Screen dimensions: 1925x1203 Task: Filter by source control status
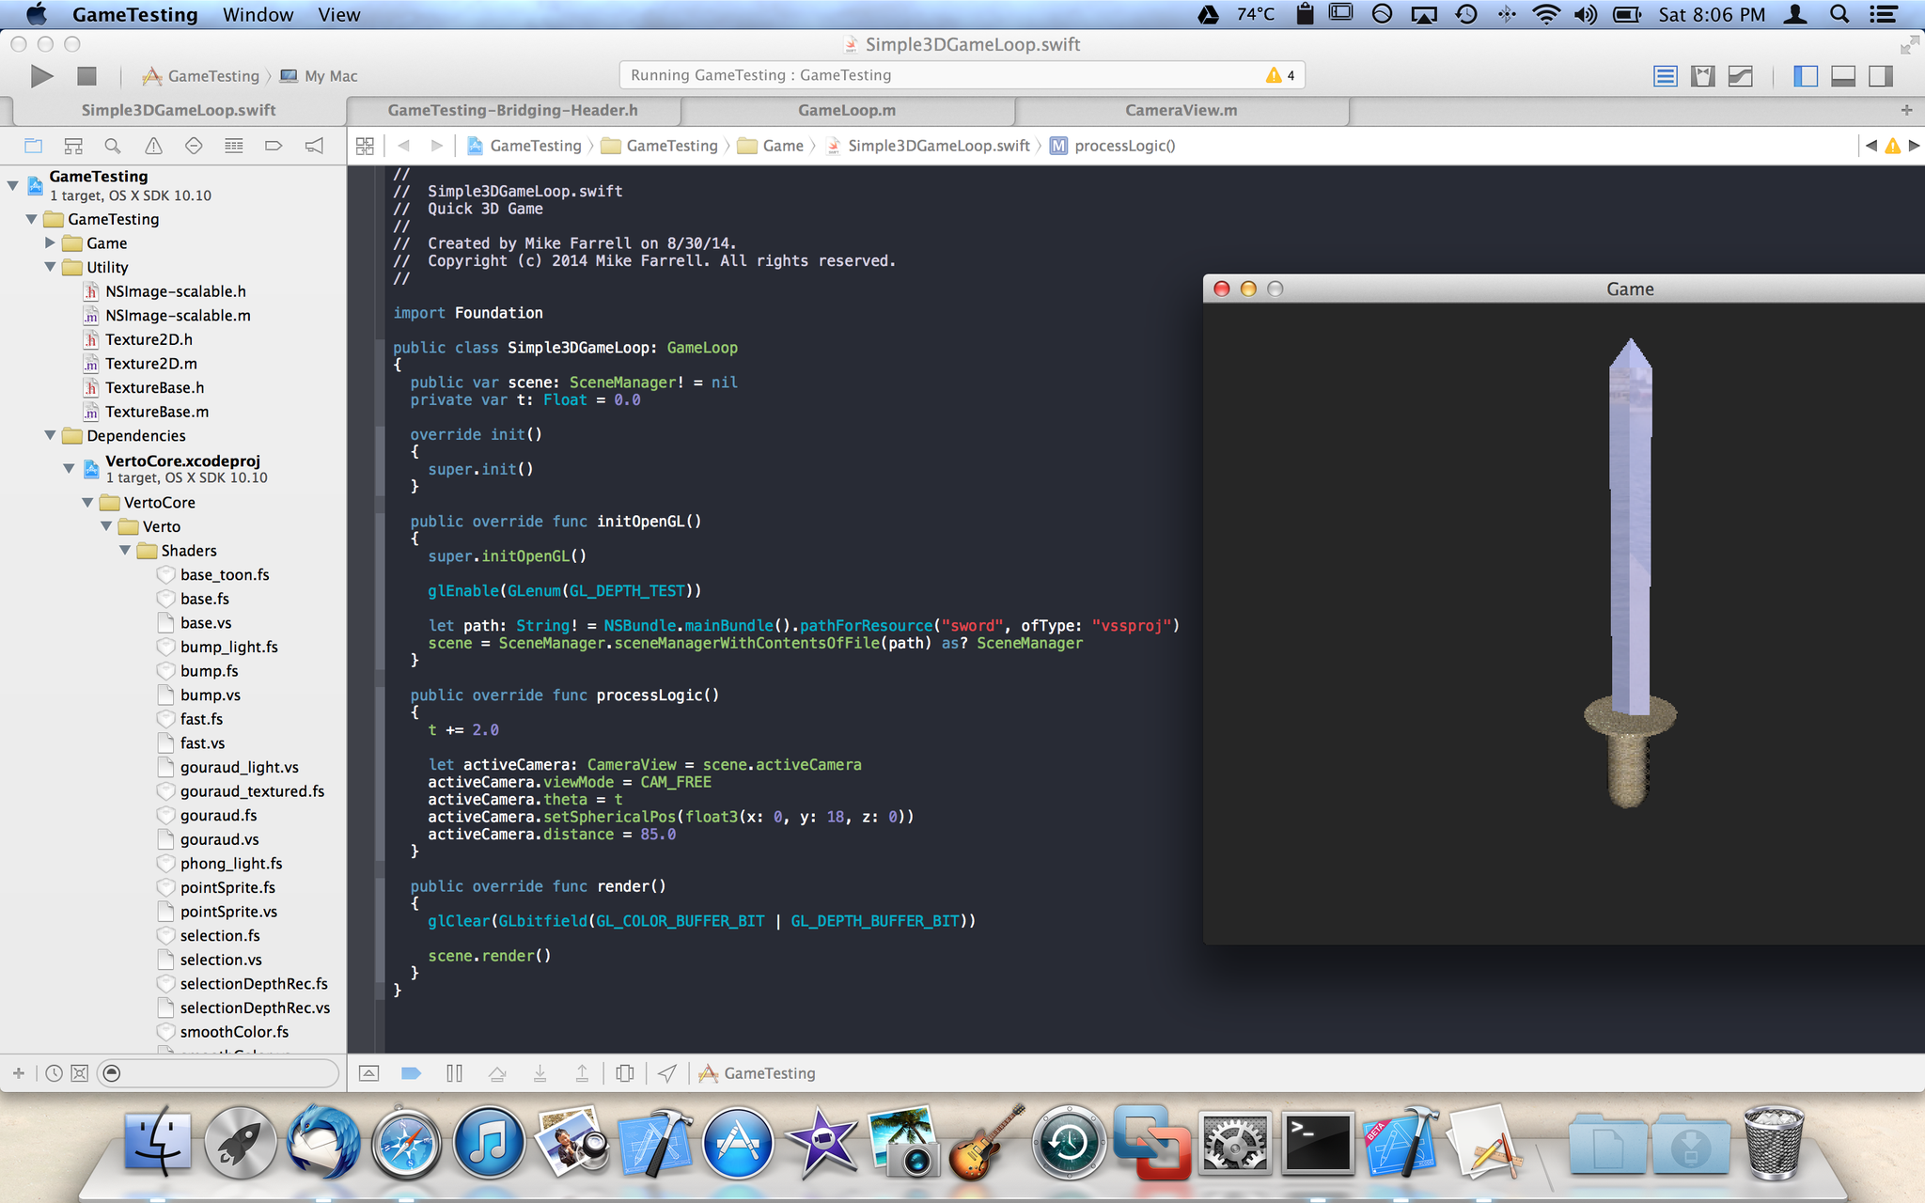pyautogui.click(x=80, y=1073)
